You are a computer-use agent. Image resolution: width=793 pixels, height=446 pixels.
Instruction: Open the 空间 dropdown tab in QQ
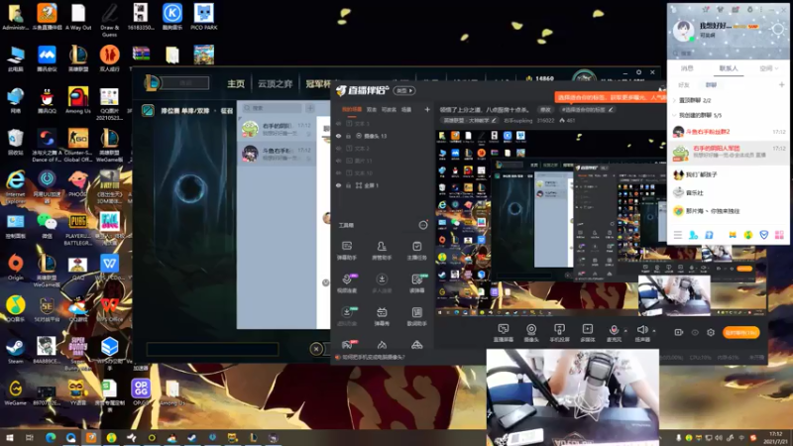[x=768, y=68]
